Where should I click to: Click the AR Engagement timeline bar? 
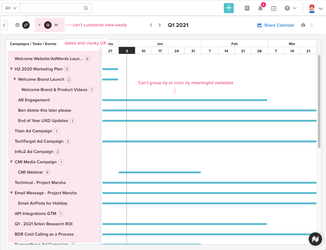[x=185, y=100]
